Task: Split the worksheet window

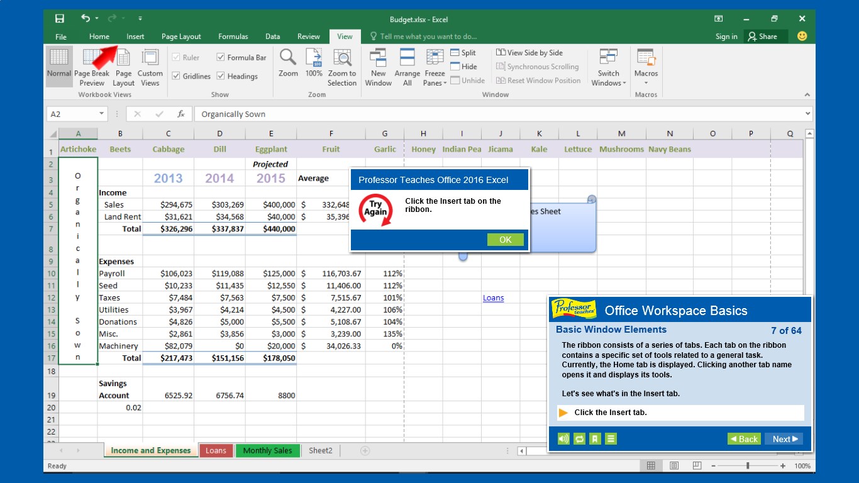Action: coord(463,53)
